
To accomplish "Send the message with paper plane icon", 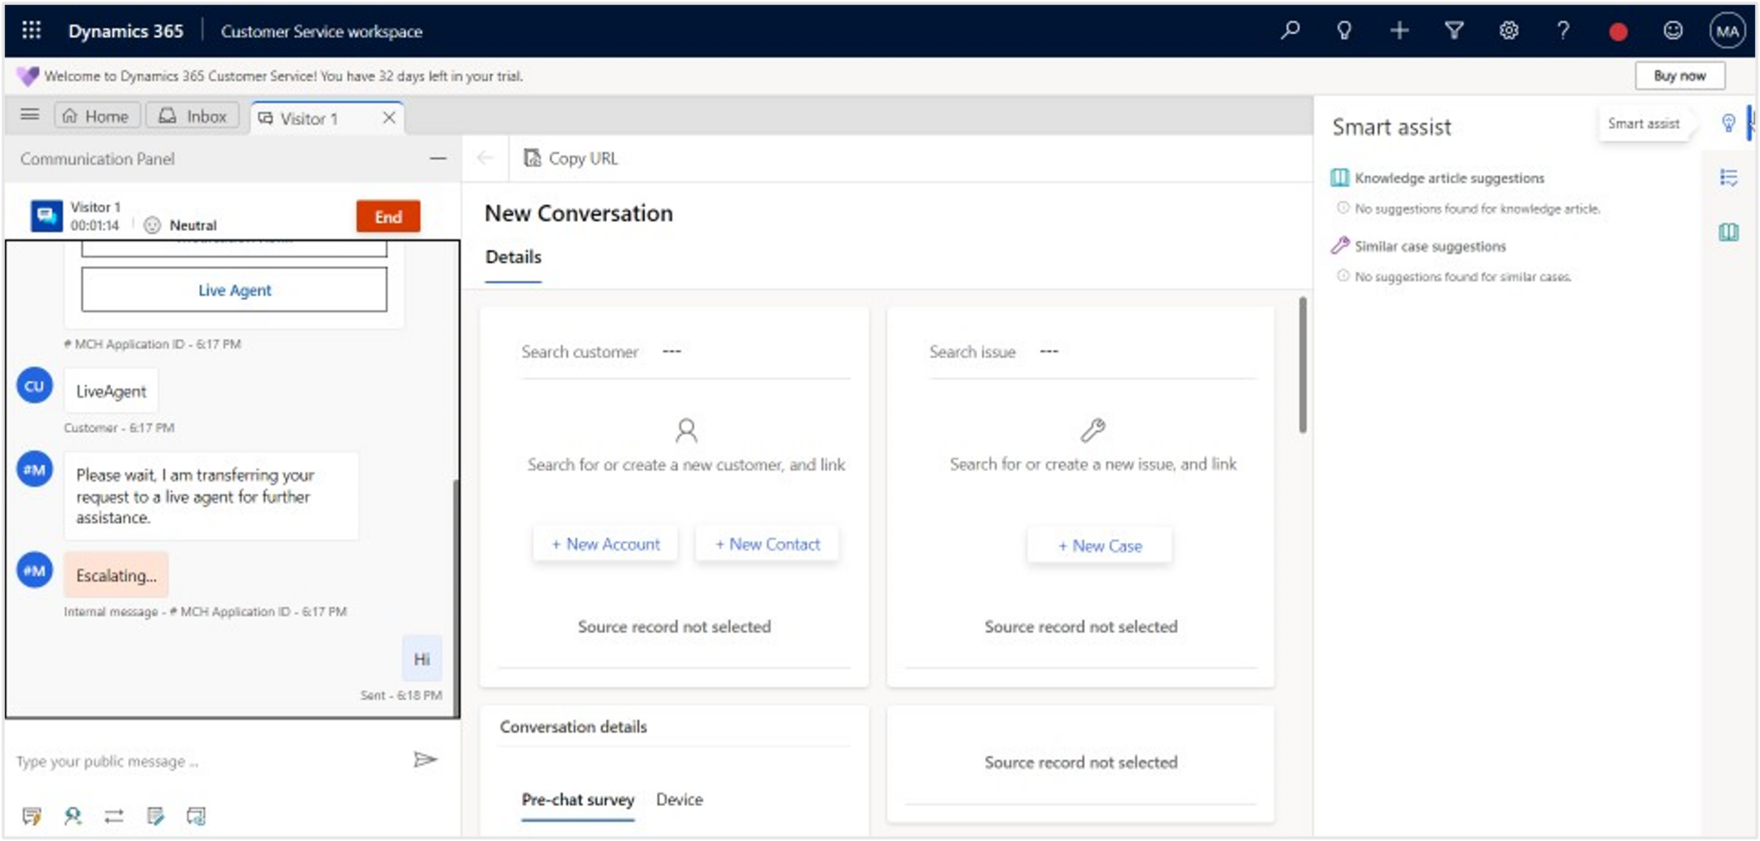I will click(425, 759).
